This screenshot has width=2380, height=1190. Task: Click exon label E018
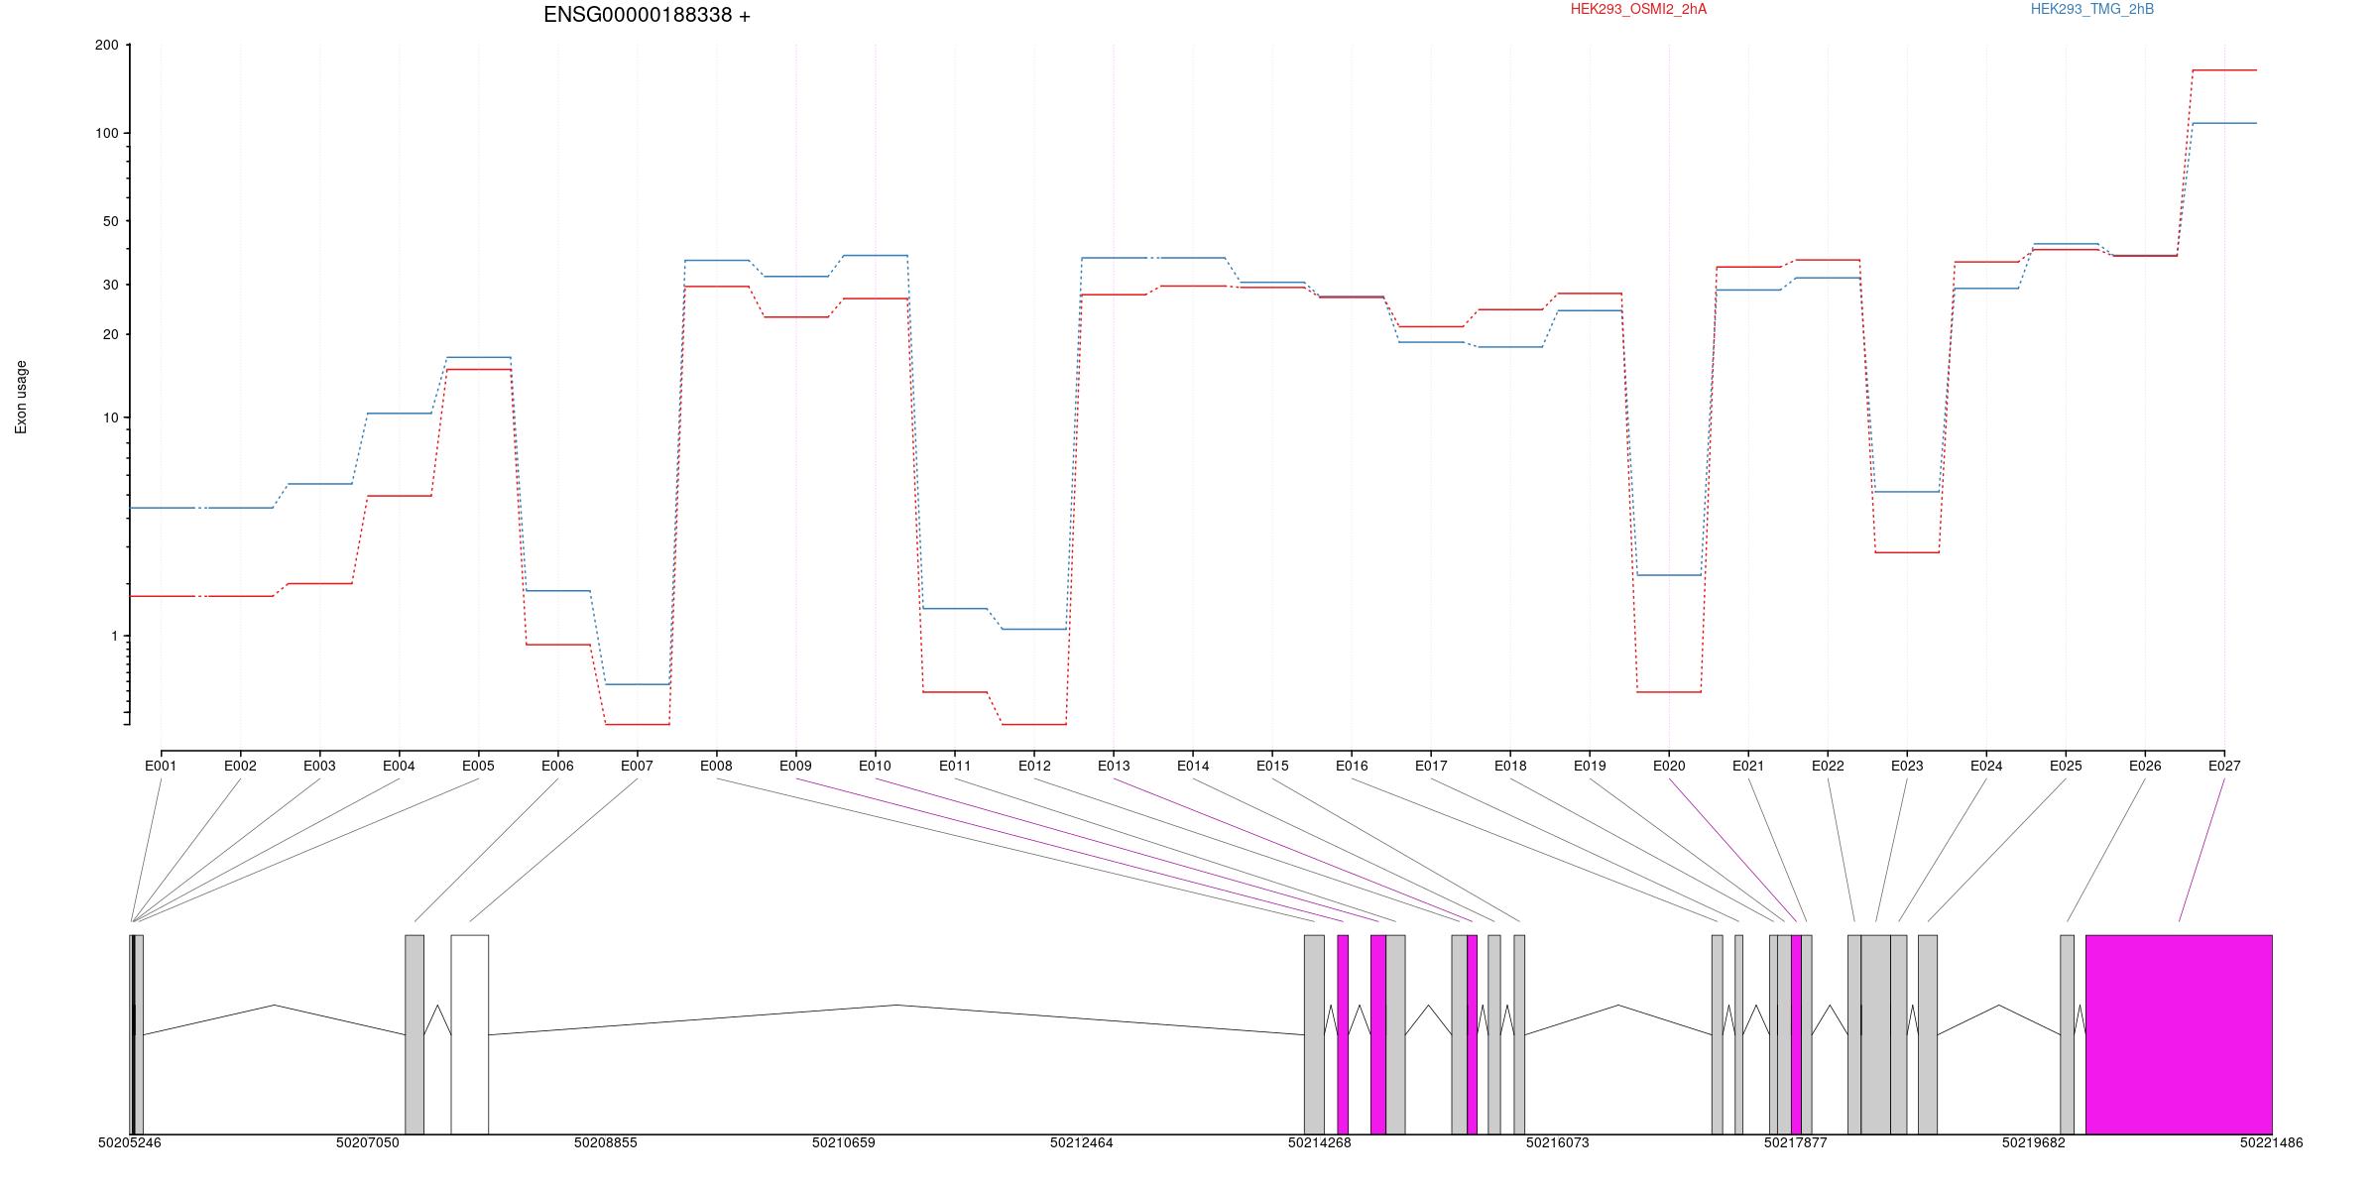click(x=1510, y=766)
